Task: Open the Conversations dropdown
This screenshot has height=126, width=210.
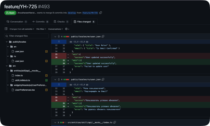Action: pyautogui.click(x=55, y=29)
